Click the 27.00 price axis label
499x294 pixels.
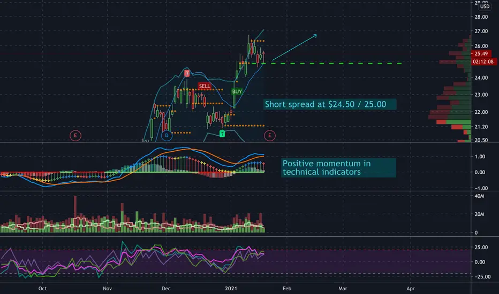click(481, 31)
